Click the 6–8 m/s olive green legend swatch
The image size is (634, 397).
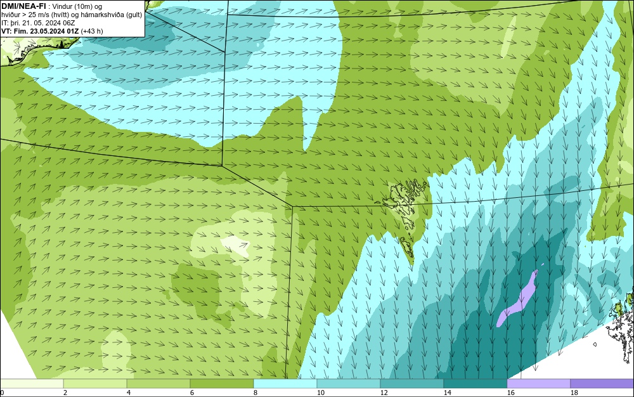pyautogui.click(x=221, y=384)
